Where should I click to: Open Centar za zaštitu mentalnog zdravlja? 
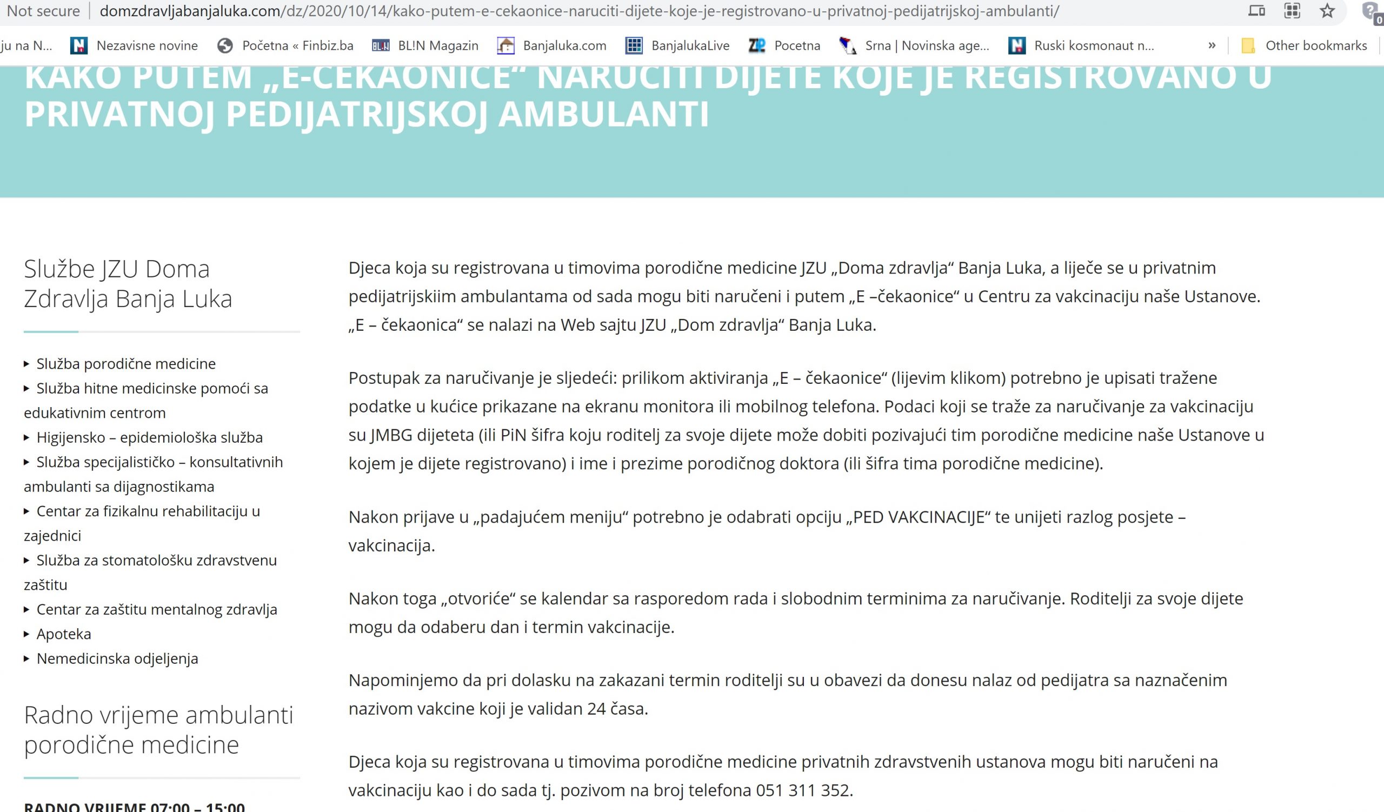tap(157, 609)
